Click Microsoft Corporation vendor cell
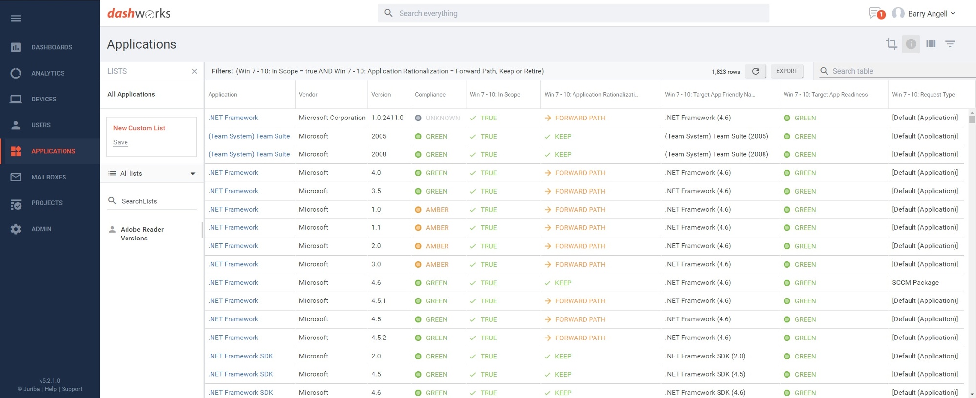Screen dimensions: 976x398 (332, 118)
